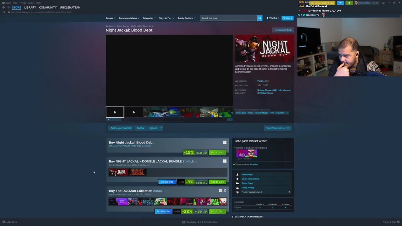Screen dimensions: 402x226
Task: Switch to the LIBRARY tab
Action: pos(30,8)
